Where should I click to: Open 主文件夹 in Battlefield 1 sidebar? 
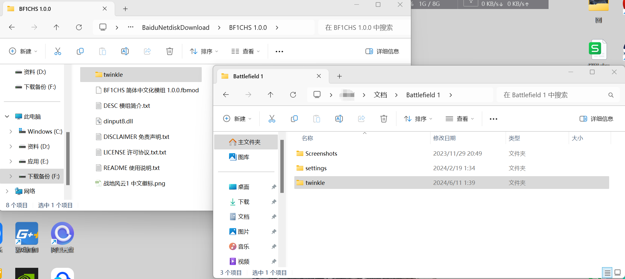click(246, 142)
